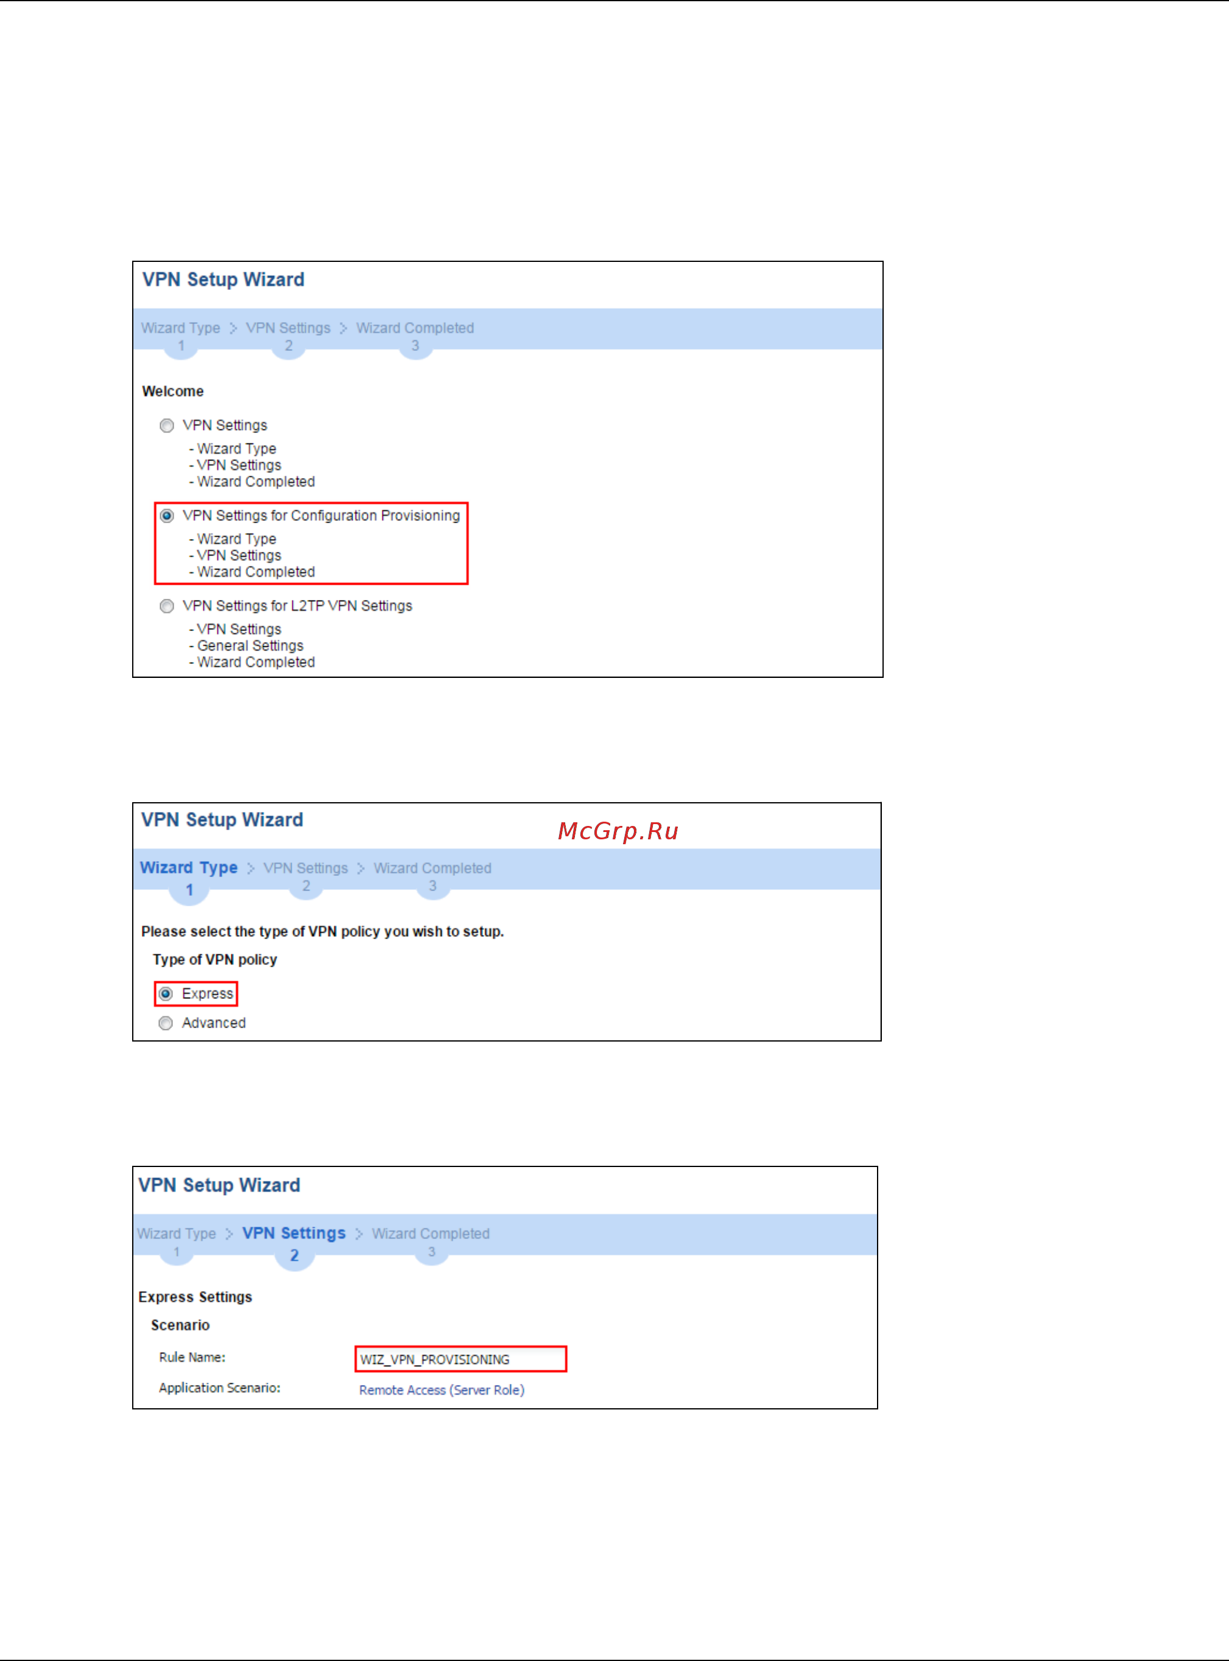The width and height of the screenshot is (1229, 1661).
Task: Click 'General Settings' text under L2TP option
Action: 250,646
